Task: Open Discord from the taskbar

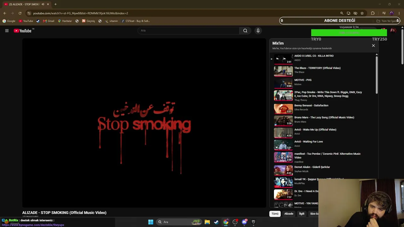Action: tap(244, 222)
